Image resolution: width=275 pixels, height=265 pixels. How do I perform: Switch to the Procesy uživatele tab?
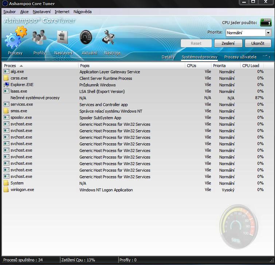tap(240, 57)
